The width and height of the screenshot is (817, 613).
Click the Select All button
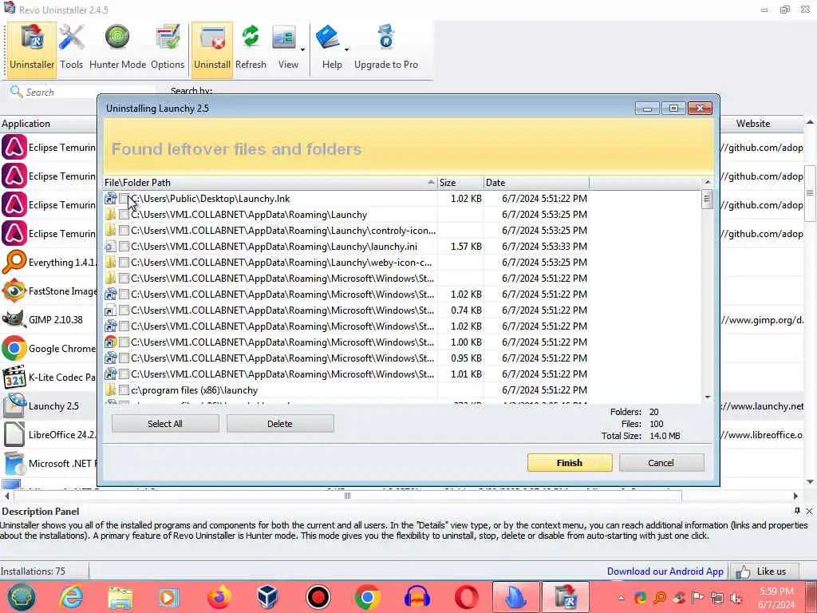[x=165, y=424]
